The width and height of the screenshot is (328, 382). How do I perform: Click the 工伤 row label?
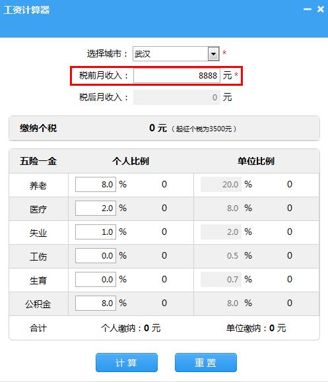pyautogui.click(x=38, y=257)
